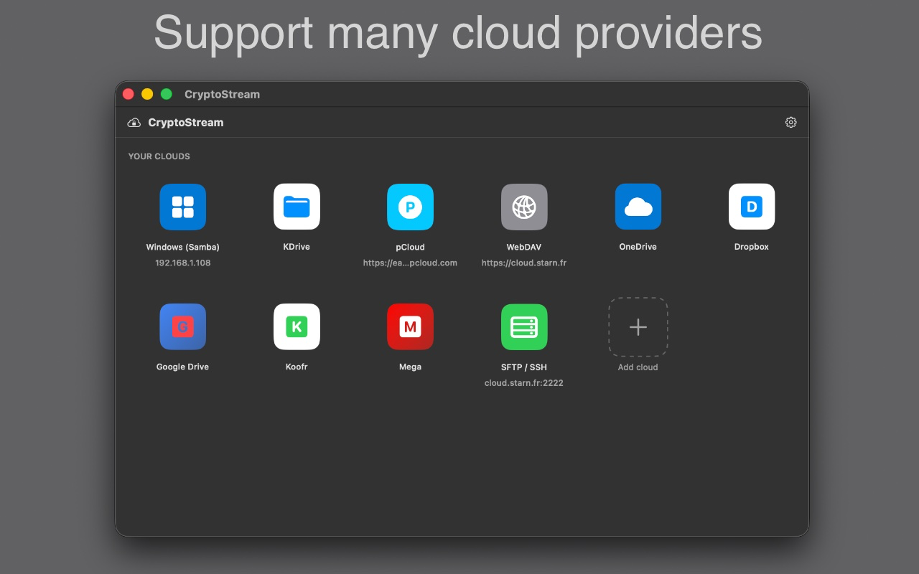Open the Windows (Samba) cloud icon

click(182, 207)
